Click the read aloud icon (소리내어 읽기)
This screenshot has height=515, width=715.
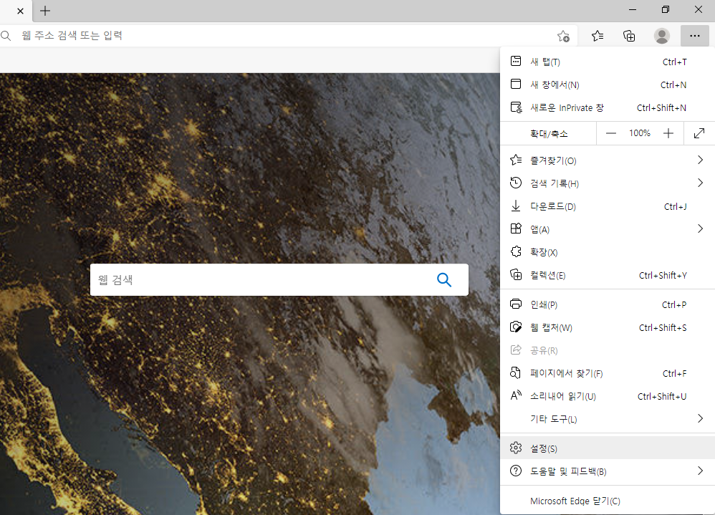coord(516,395)
